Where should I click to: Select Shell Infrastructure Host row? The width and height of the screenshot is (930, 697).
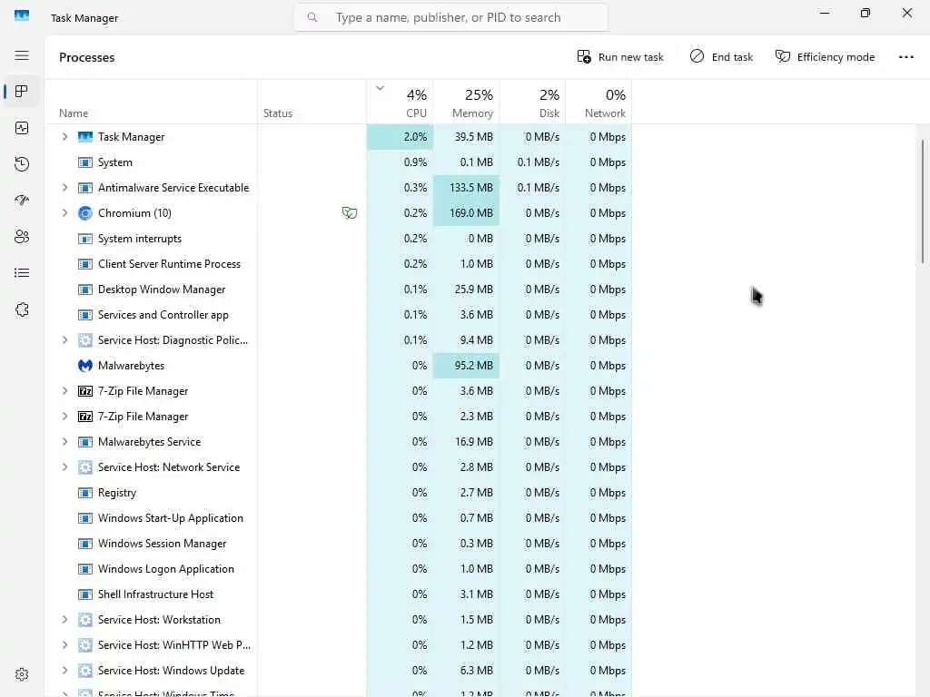click(338, 594)
